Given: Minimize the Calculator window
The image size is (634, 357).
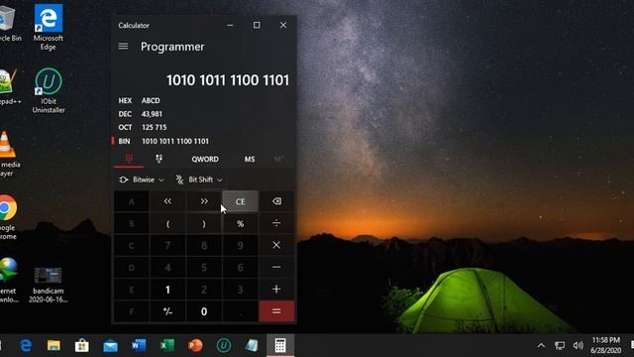Looking at the screenshot, I should pos(230,25).
